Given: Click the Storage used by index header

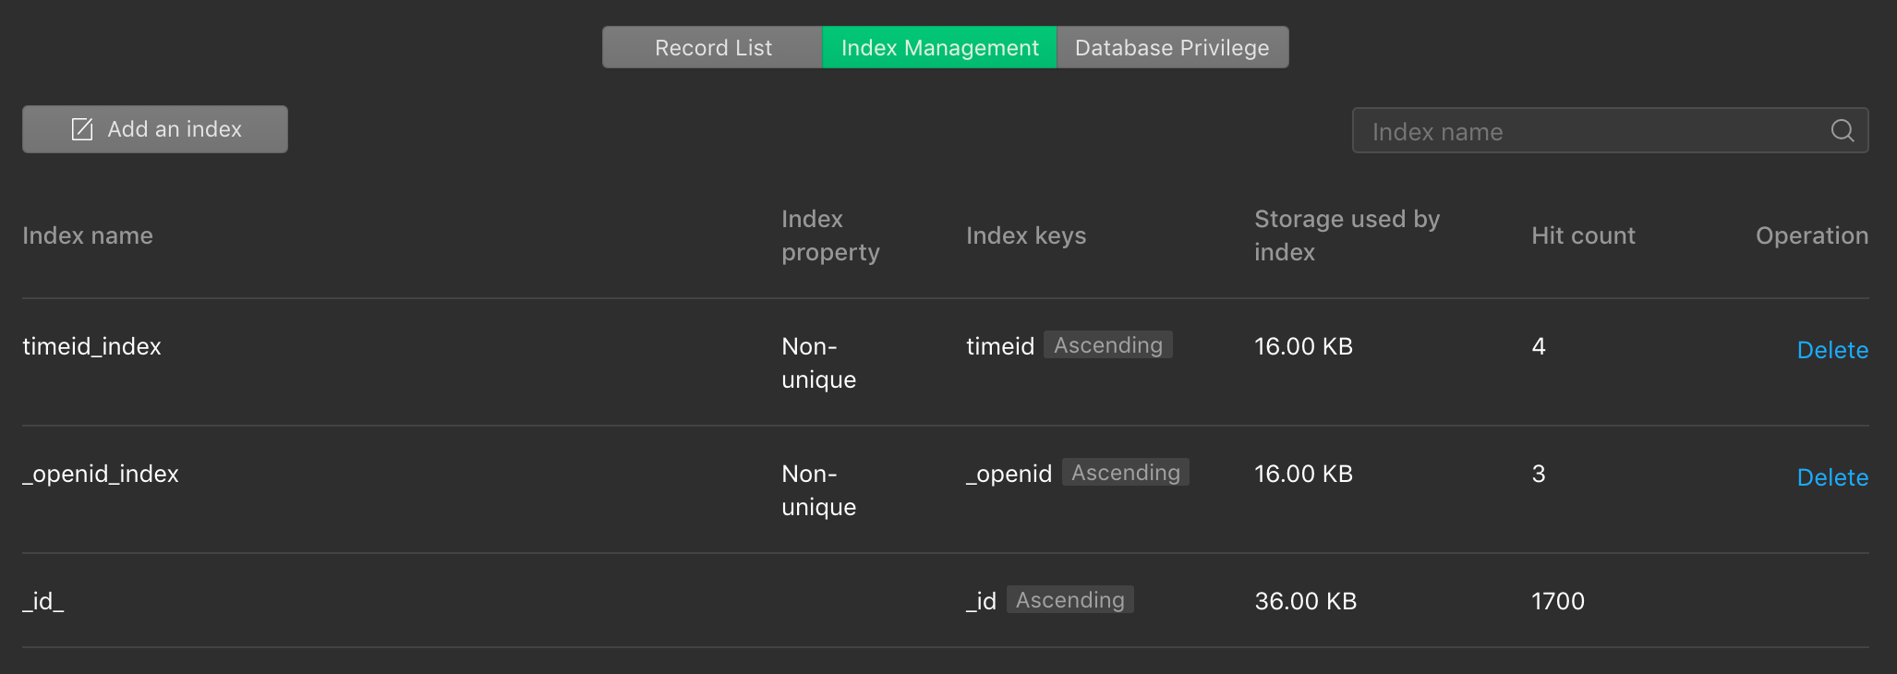Looking at the screenshot, I should (1347, 235).
